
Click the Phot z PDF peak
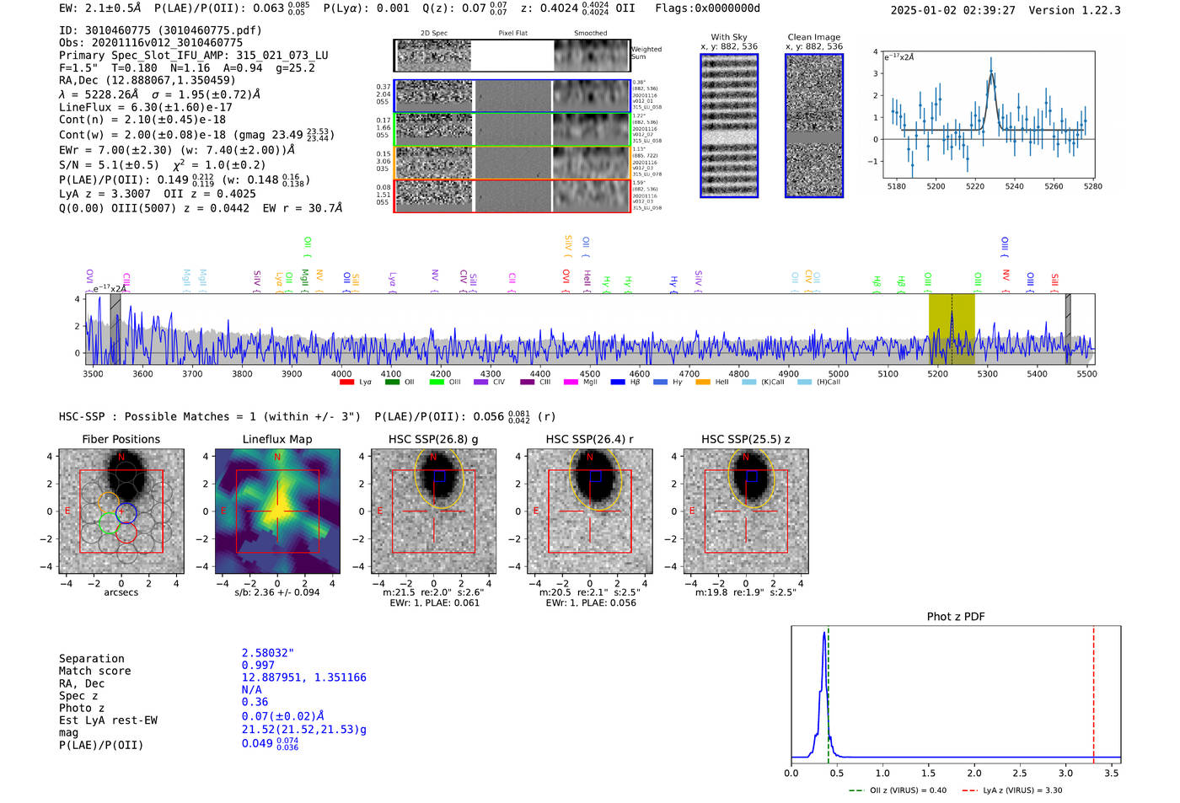823,635
